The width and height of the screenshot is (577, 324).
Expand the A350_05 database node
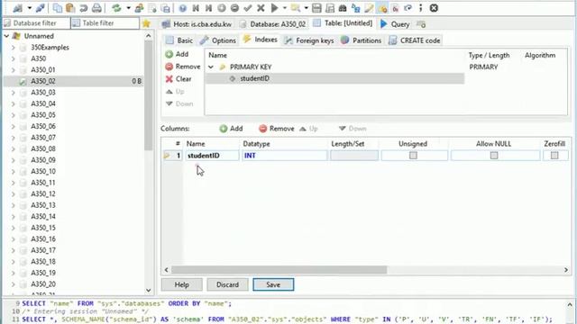tap(14, 115)
